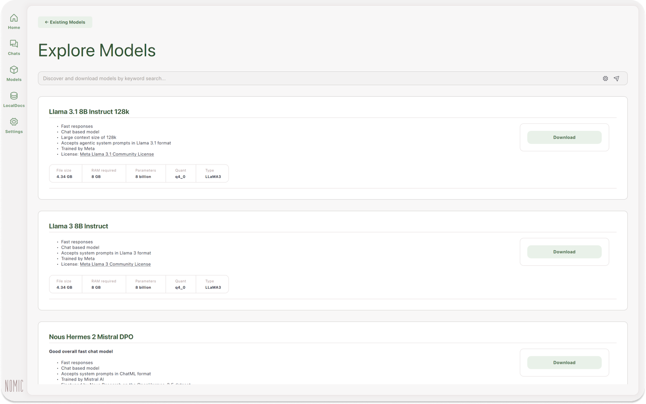646x404 pixels.
Task: Download the Llama 3.1 8B Instruct 128k model
Action: tap(564, 137)
